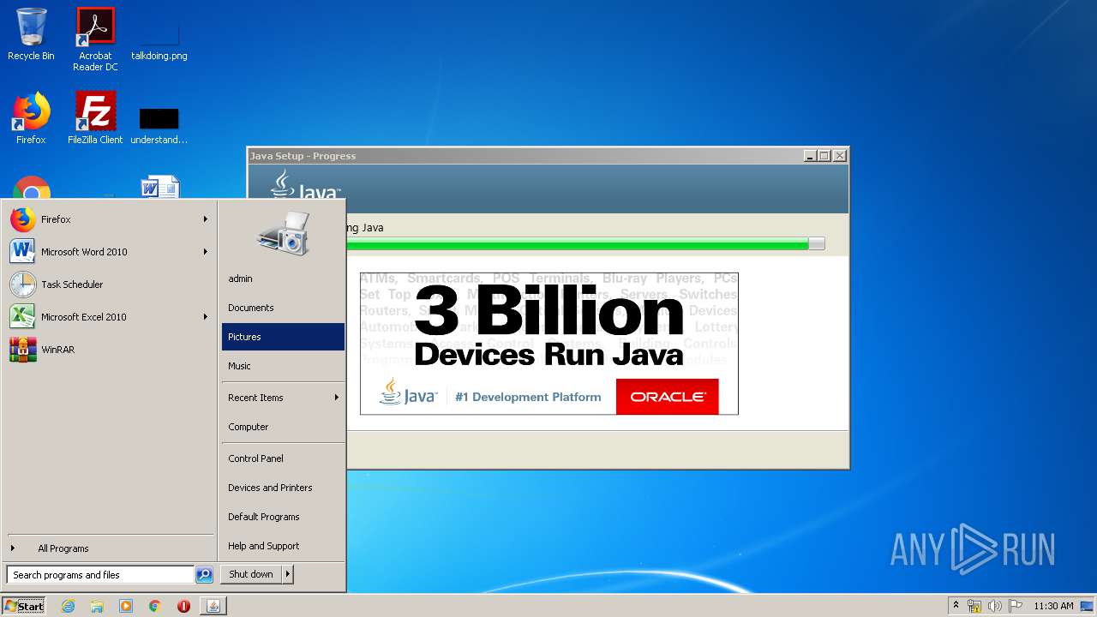
Task: Click the Oracle logo in banner
Action: pyautogui.click(x=668, y=397)
